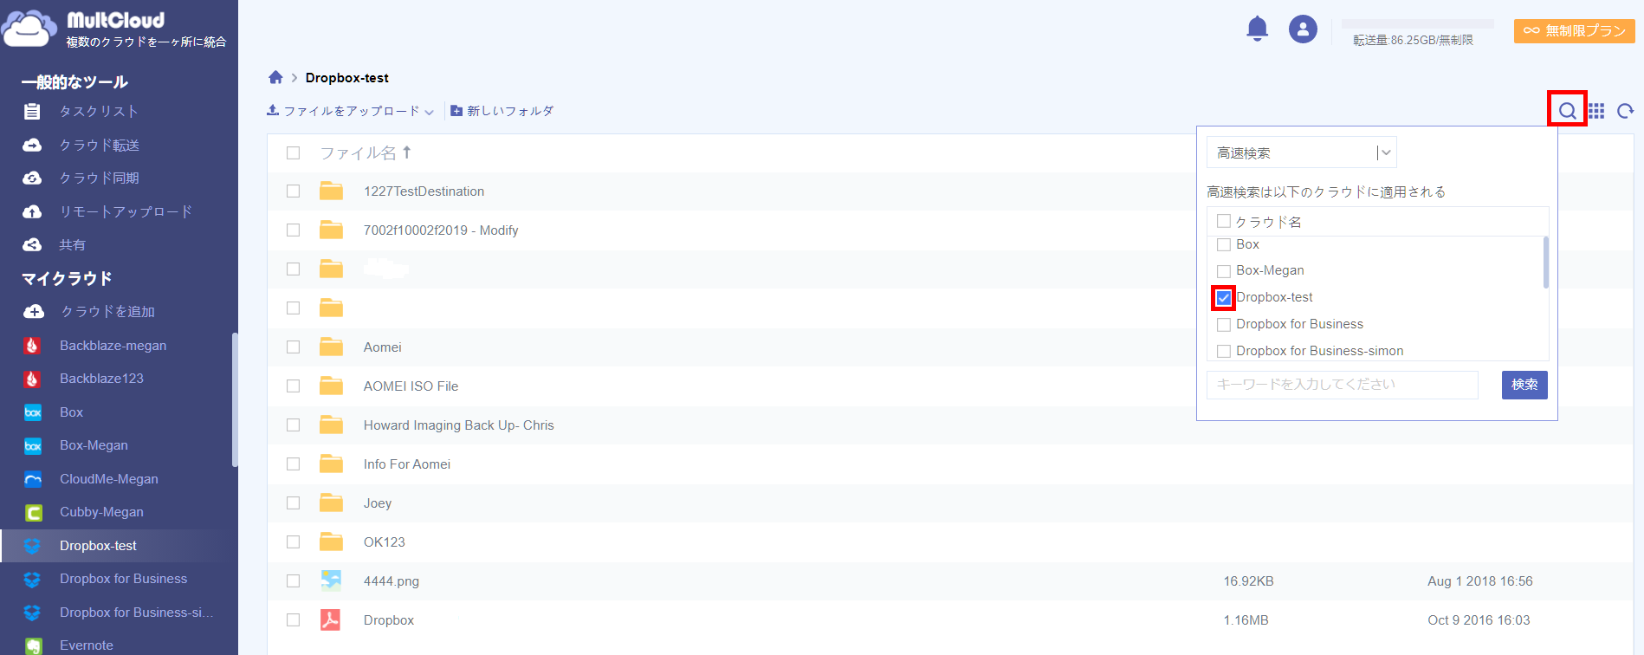Click the OK123 folder icon
The width and height of the screenshot is (1644, 655).
pyautogui.click(x=331, y=542)
